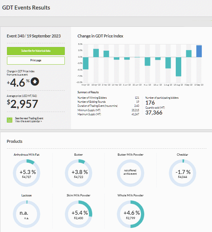
Task: Click the +4.6 price index change value
Action: point(16,83)
